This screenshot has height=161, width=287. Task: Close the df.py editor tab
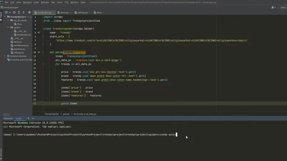(104, 13)
